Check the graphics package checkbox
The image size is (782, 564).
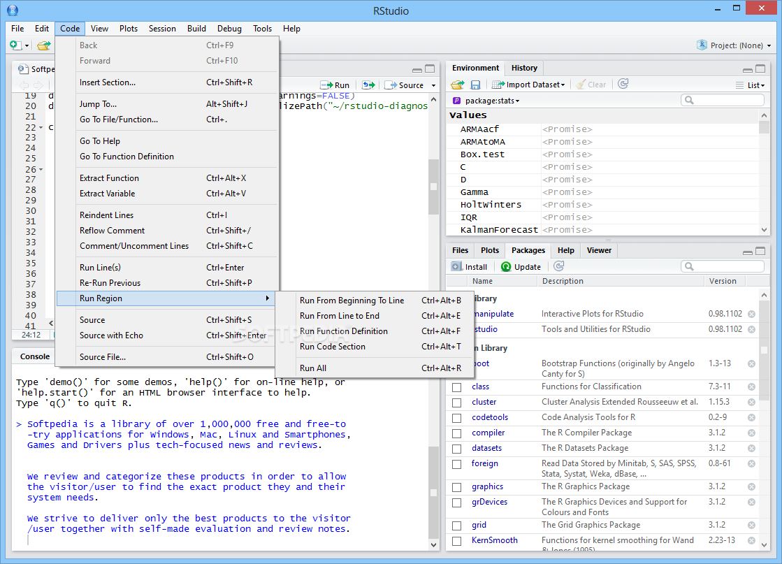point(457,488)
